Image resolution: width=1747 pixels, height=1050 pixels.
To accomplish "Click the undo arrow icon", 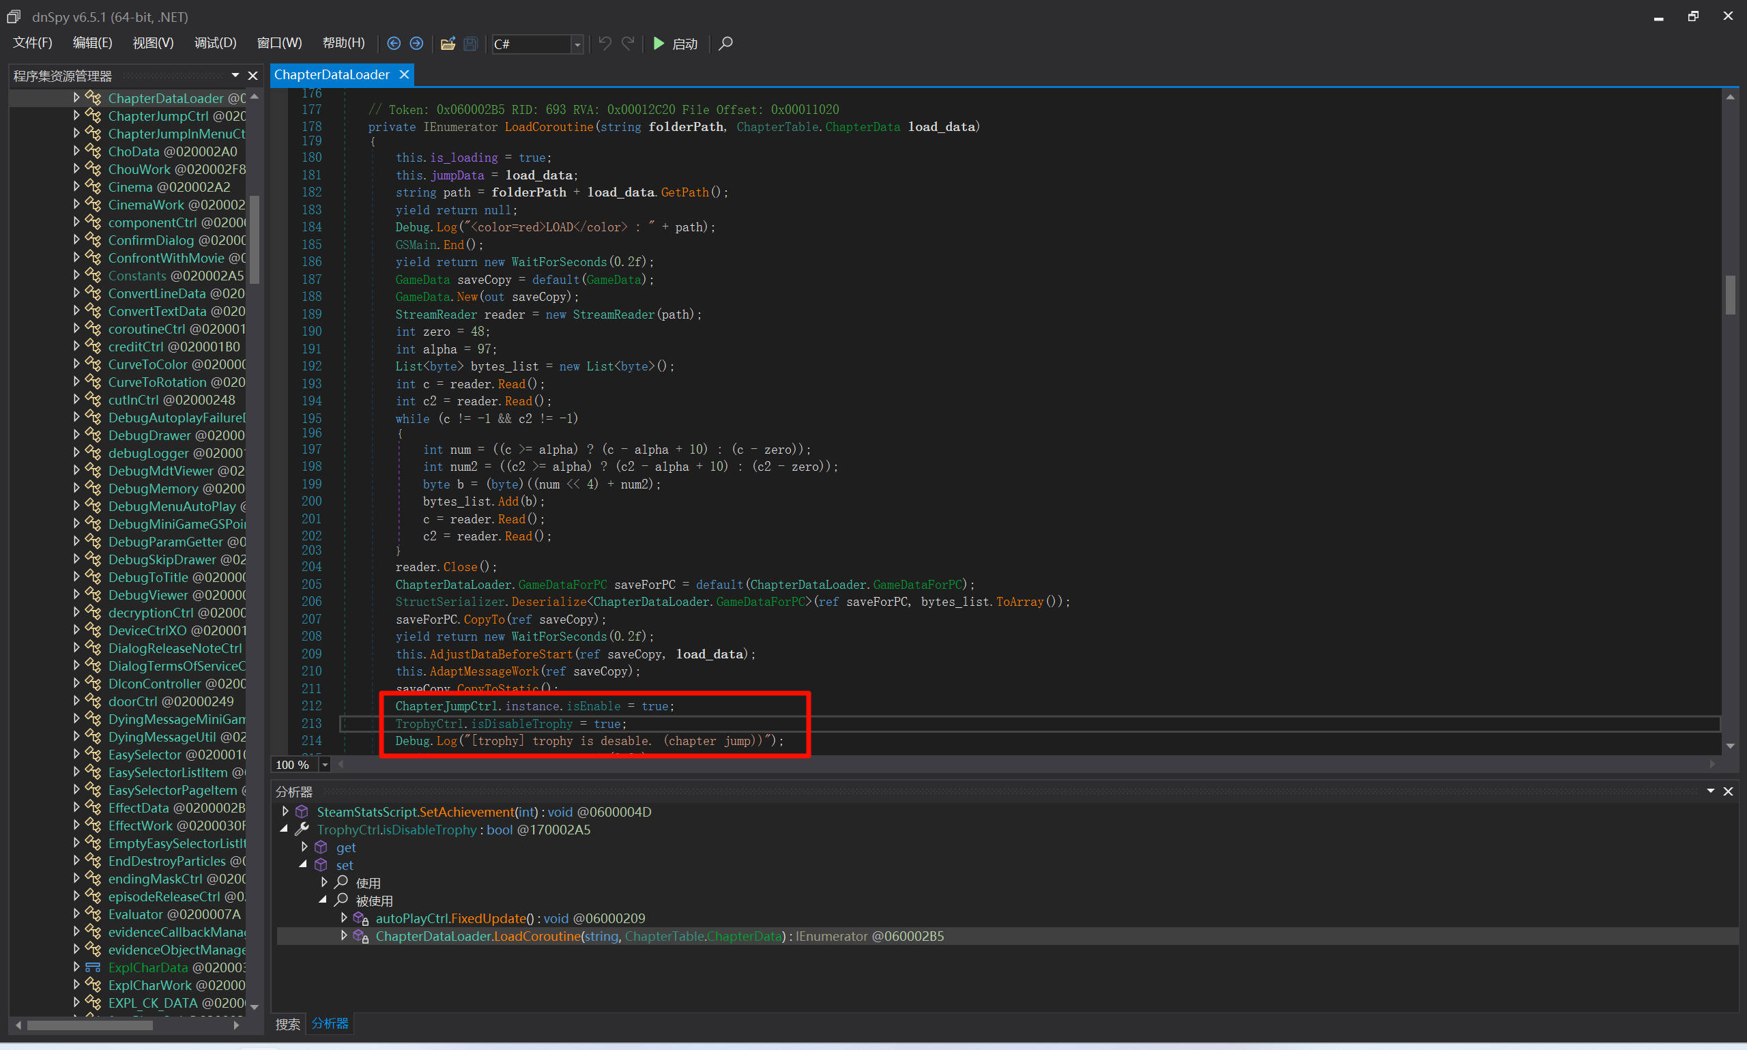I will coord(605,44).
